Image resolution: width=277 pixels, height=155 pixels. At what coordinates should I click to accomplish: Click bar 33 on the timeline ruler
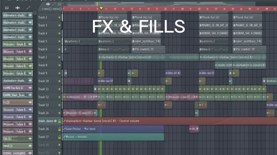[199, 9]
